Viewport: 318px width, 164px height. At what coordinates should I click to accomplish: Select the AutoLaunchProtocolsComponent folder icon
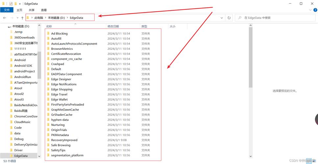pyautogui.click(x=48, y=44)
